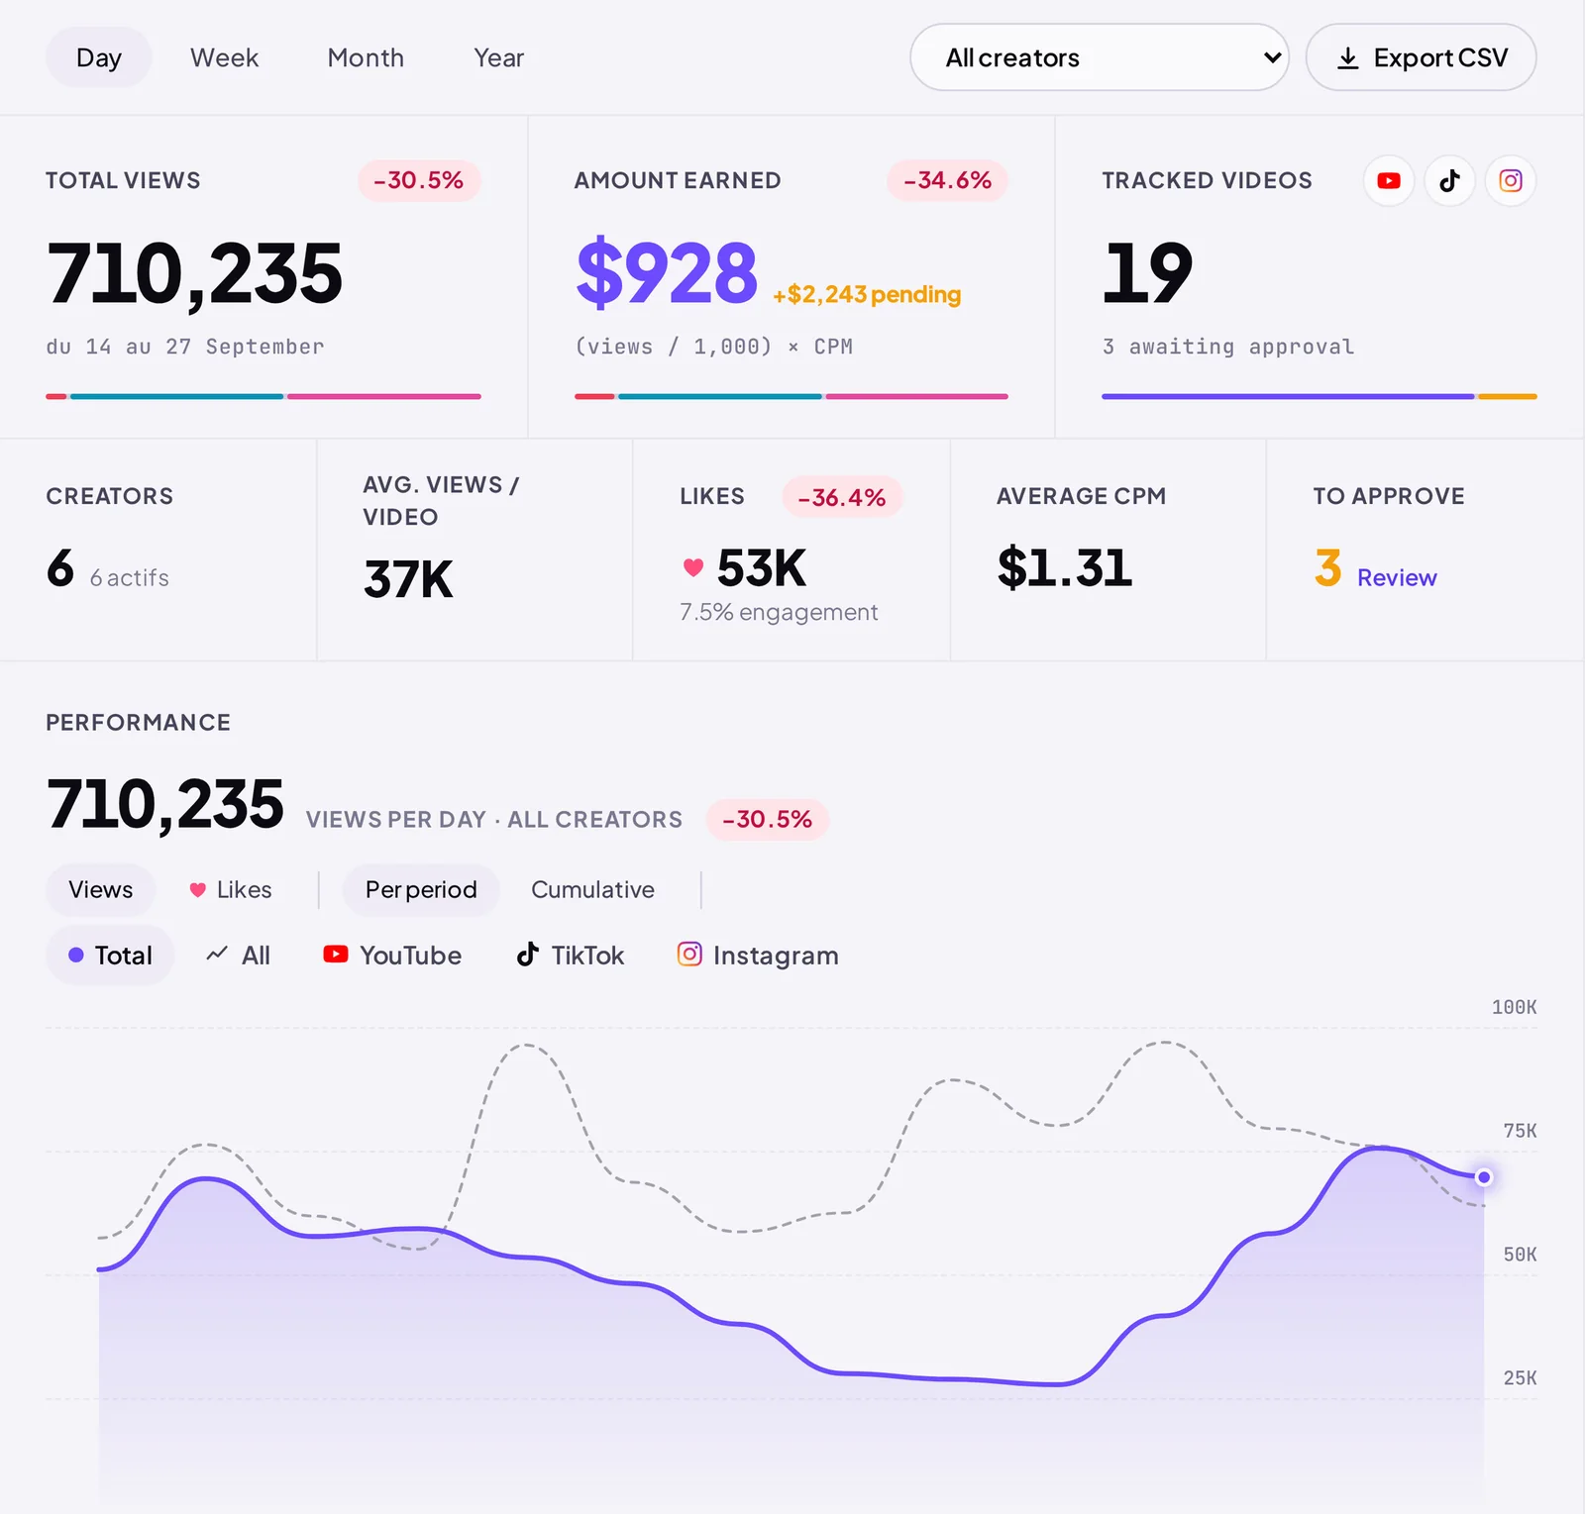Click the -30.5% badge beside Total Views

click(419, 180)
